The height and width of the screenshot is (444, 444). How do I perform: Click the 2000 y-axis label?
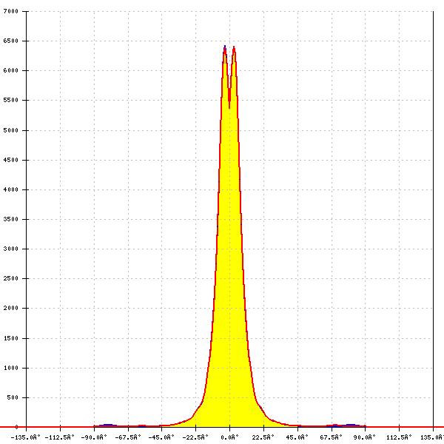[x=11, y=308]
